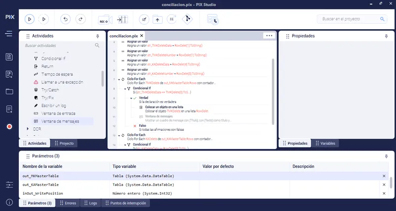Run the script with the play button
396x211 pixels.
[30, 19]
